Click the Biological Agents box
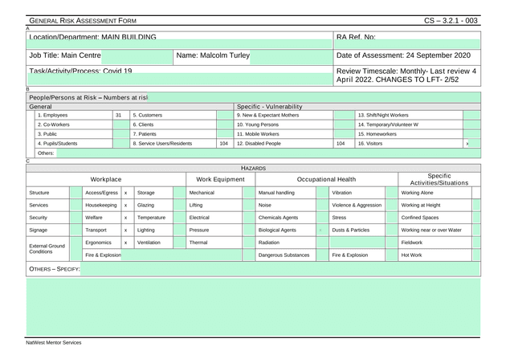Image resolution: width=514 pixels, height=363 pixels. [x=323, y=230]
